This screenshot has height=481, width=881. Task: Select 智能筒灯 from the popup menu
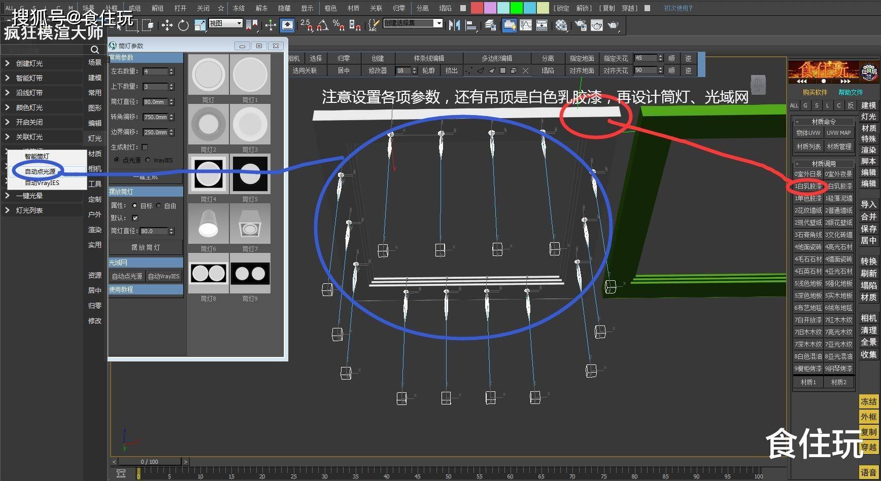point(37,157)
